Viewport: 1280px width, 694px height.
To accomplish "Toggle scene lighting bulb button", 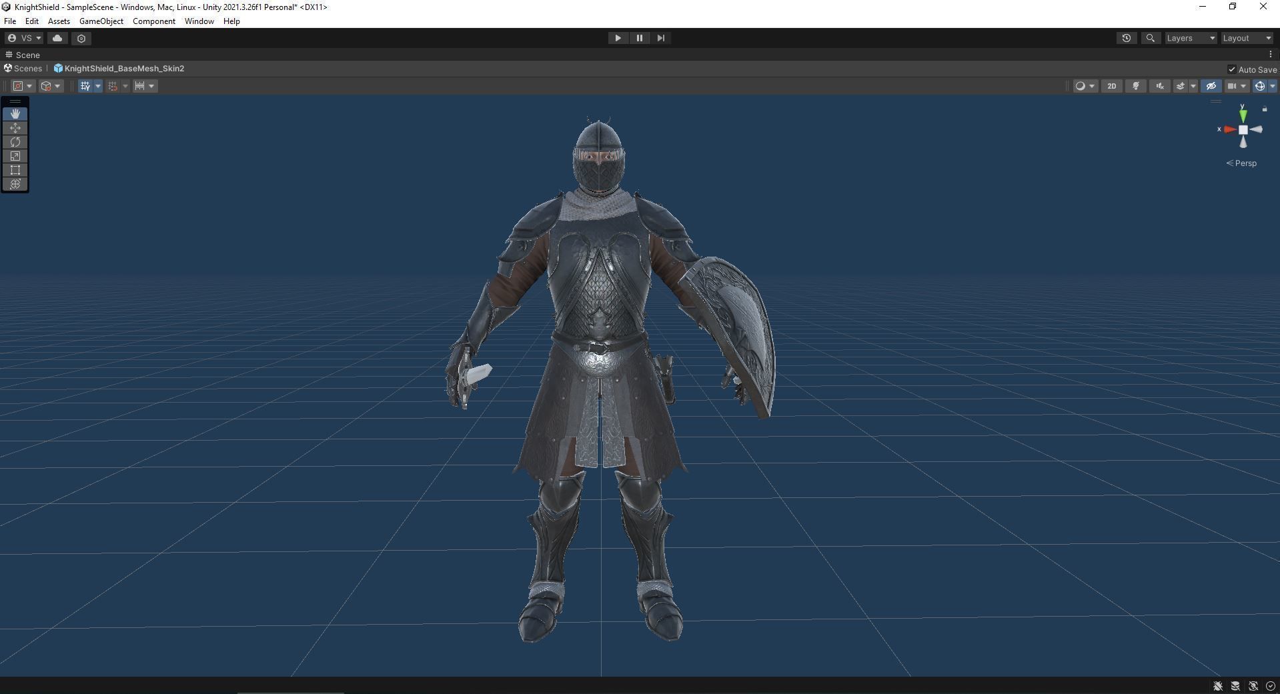I will (1136, 86).
